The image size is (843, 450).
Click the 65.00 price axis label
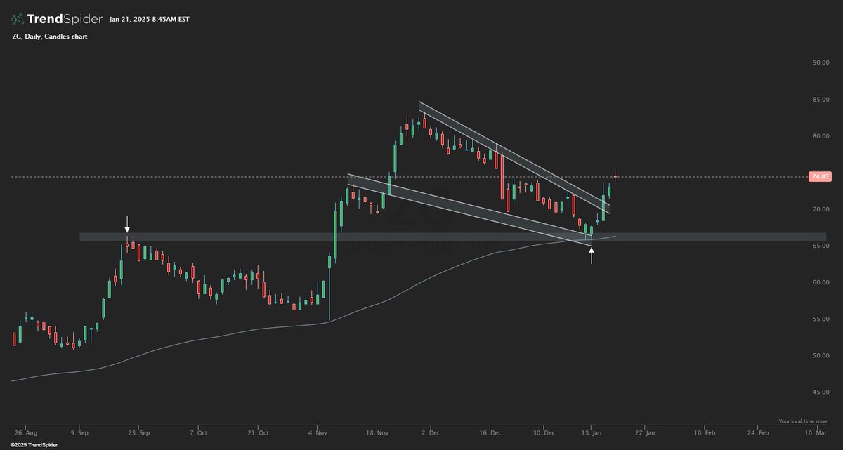(x=821, y=246)
